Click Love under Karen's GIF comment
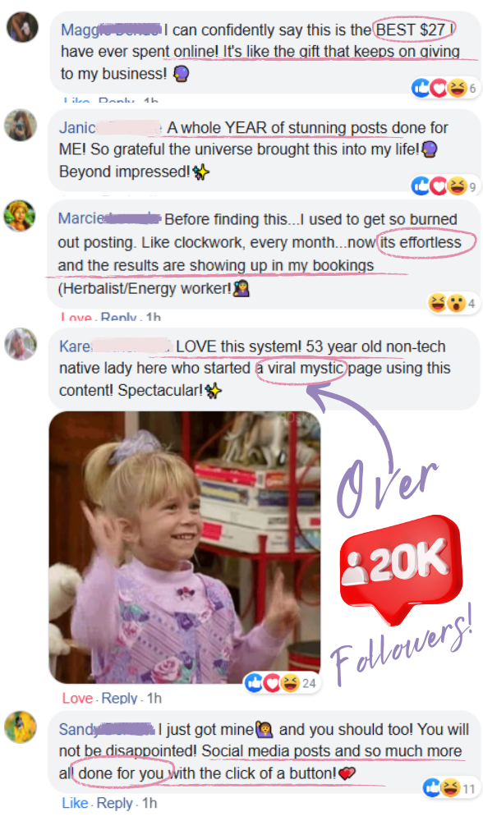Viewport: 483px width, 821px height. click(77, 698)
